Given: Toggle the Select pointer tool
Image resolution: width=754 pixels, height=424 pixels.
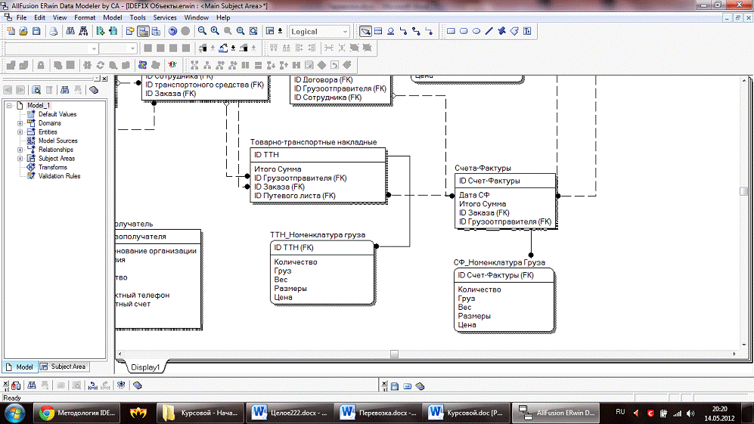Looking at the screenshot, I should tap(366, 32).
